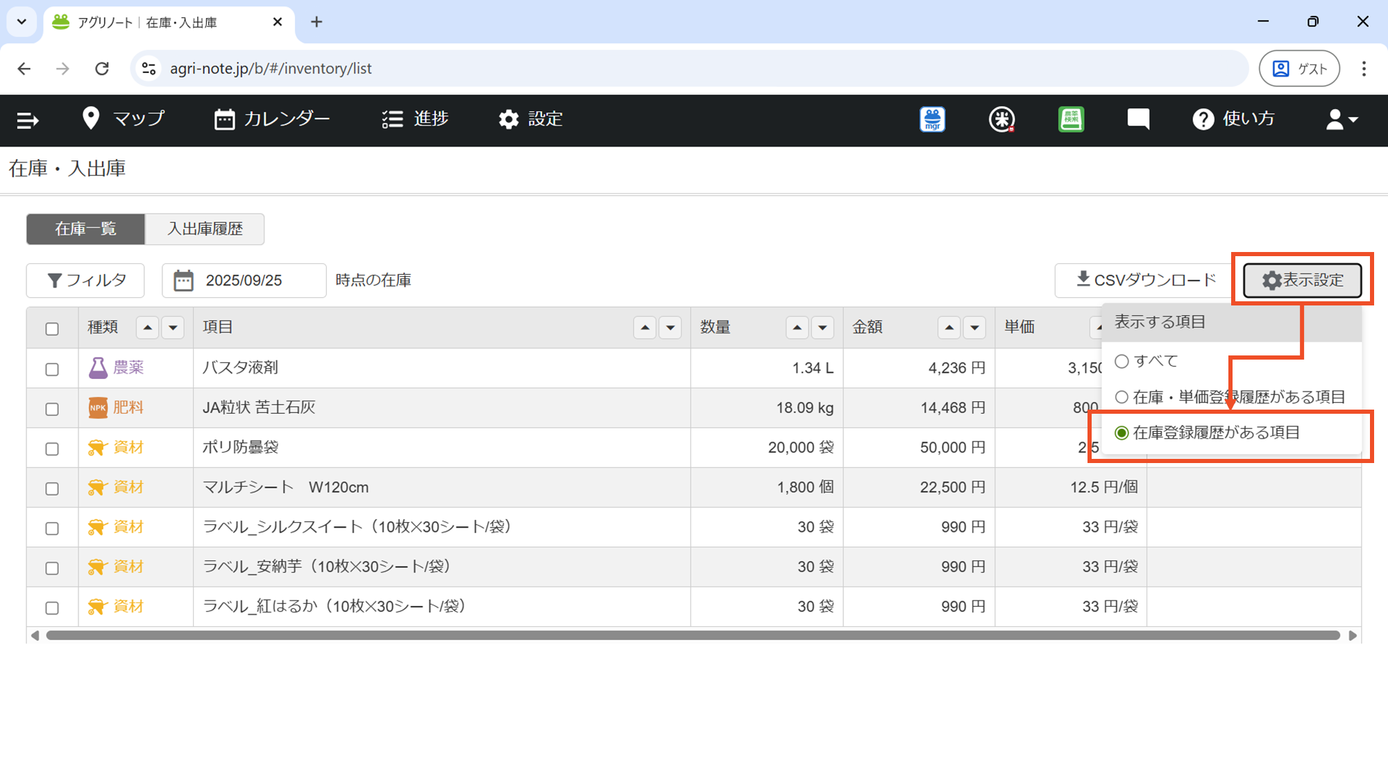Open Chrome three-dot menu
1388x781 pixels.
tap(1364, 68)
